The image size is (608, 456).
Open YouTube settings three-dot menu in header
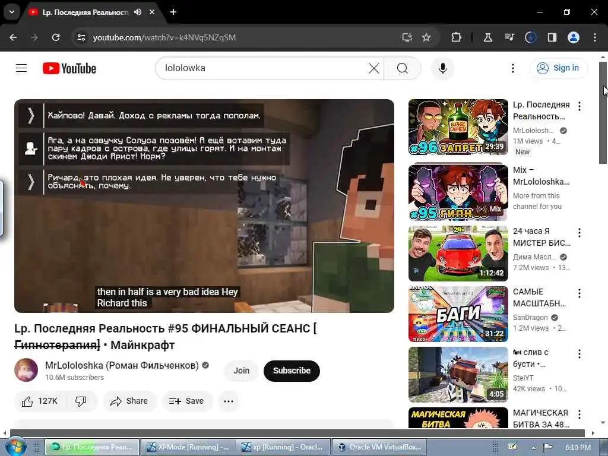point(512,68)
